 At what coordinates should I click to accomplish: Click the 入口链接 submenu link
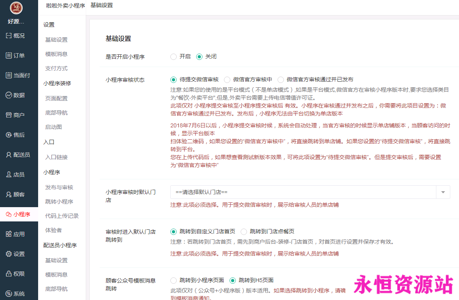click(56, 157)
